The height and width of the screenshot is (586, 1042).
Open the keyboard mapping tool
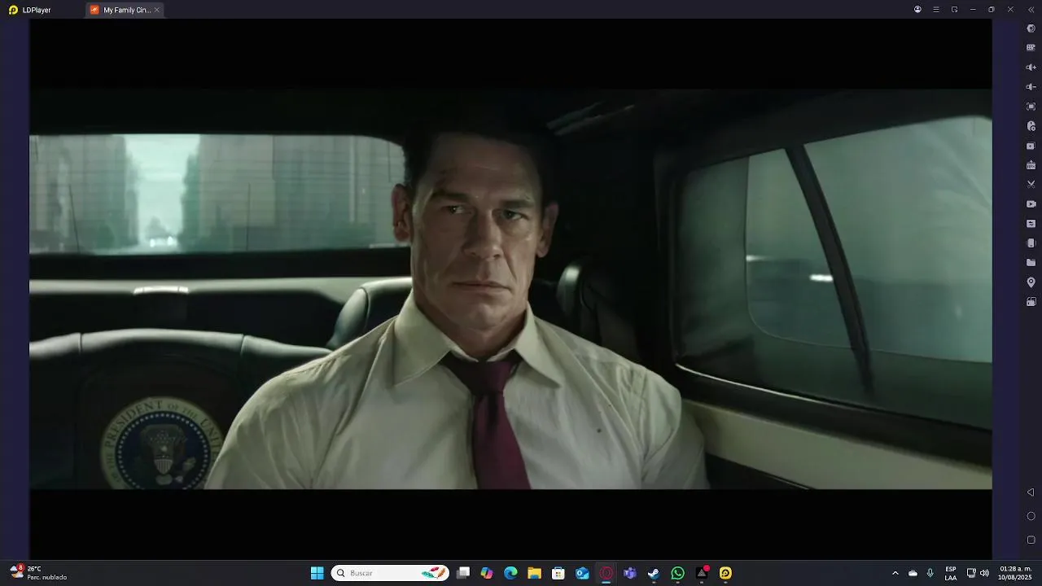click(x=1031, y=48)
